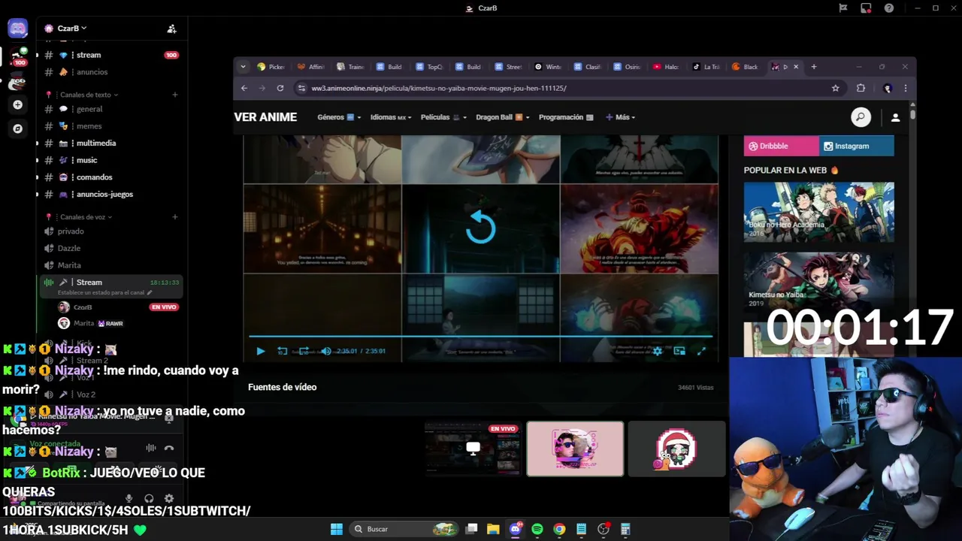This screenshot has height=541, width=962.
Task: Switch to the Halo browser tab
Action: coord(667,67)
